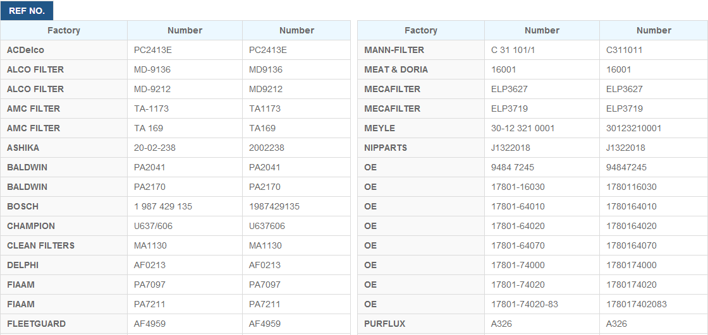
Task: Click ASHIKA number 20-02-238
Action: [x=155, y=148]
